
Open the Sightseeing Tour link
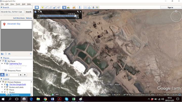[x=16, y=63]
